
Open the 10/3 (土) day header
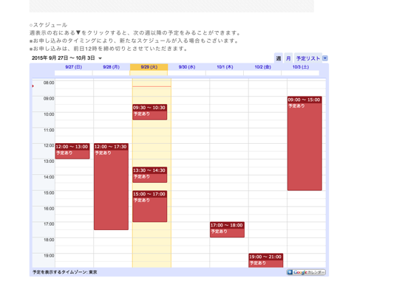301,67
